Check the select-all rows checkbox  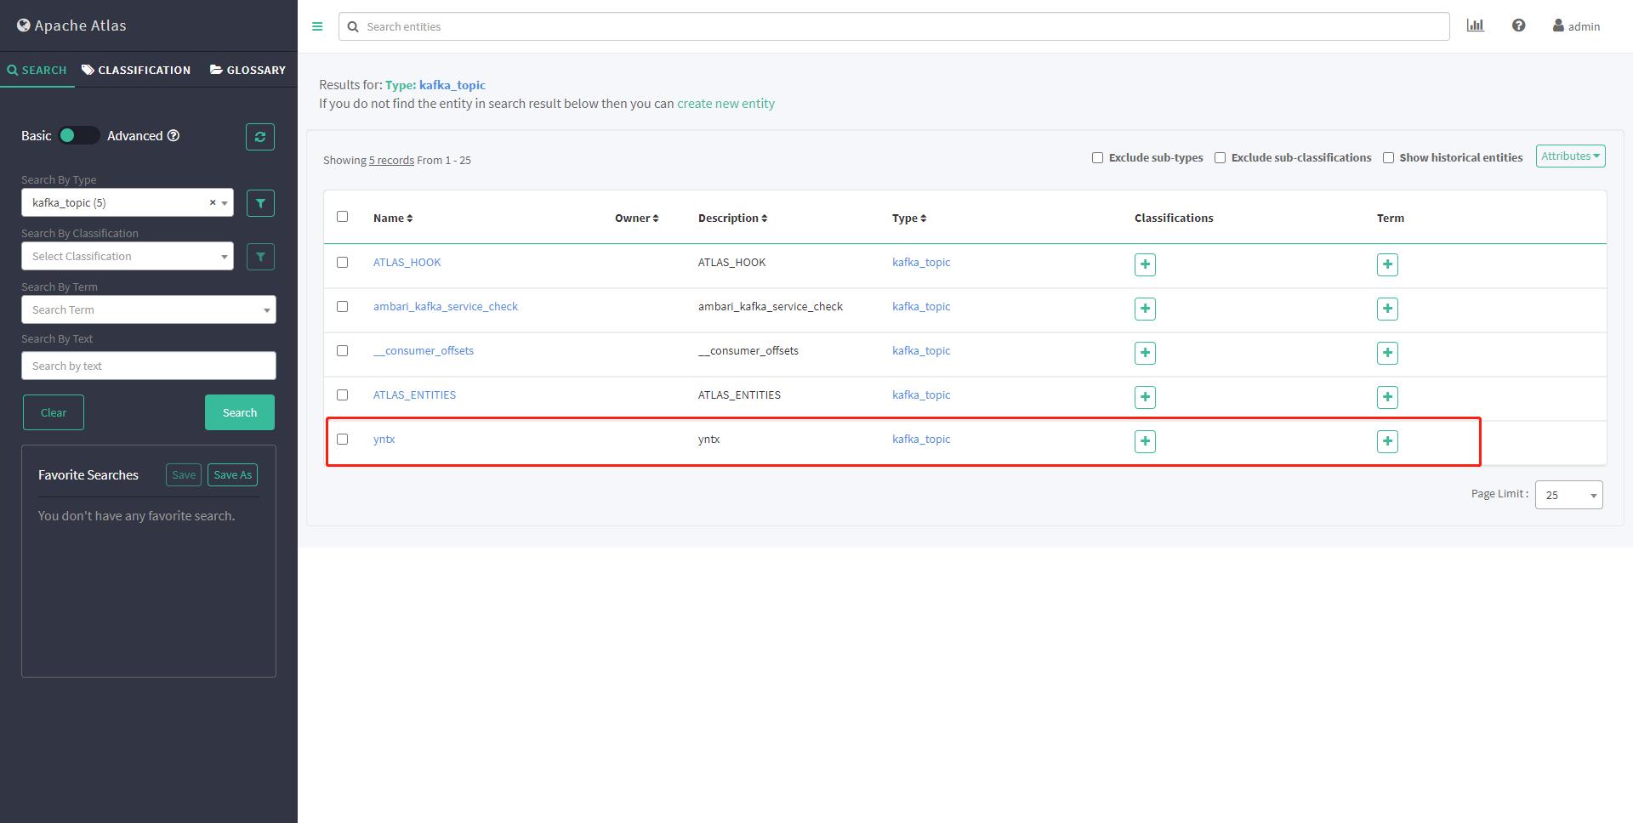343,217
